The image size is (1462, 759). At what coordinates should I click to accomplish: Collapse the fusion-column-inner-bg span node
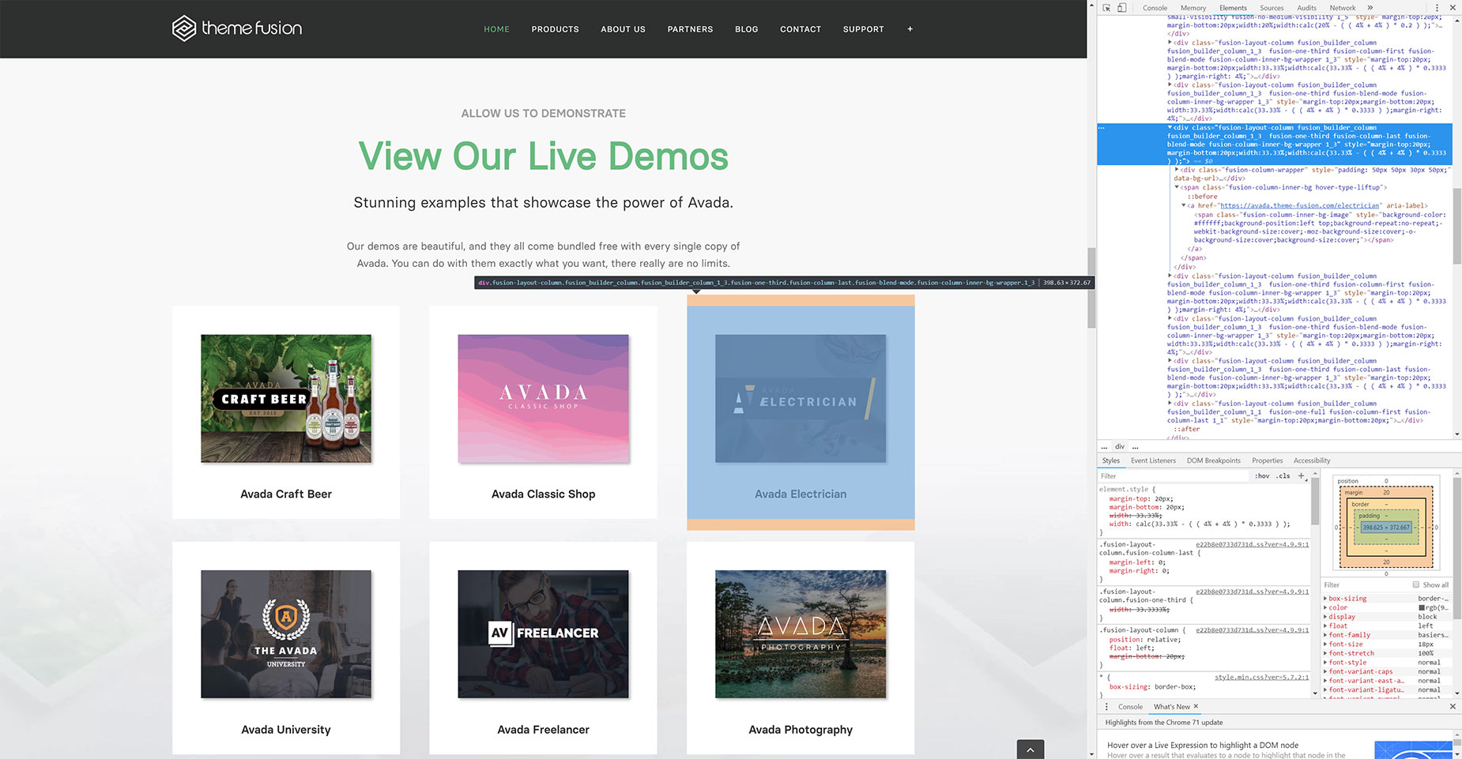click(x=1177, y=187)
